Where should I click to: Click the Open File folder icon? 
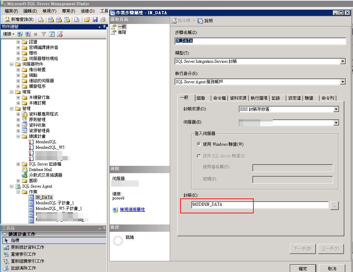click(87, 19)
